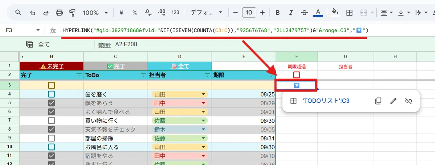Open filter menu for 期限 column
435x165 pixels.
click(271, 75)
